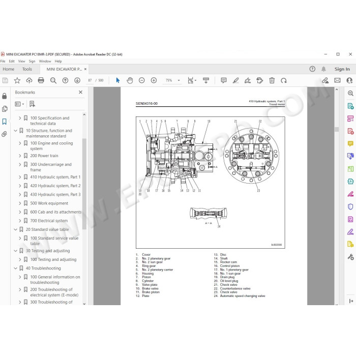Expand 700 Electrical system bookmark
The width and height of the screenshot is (356, 356).
tap(20, 221)
